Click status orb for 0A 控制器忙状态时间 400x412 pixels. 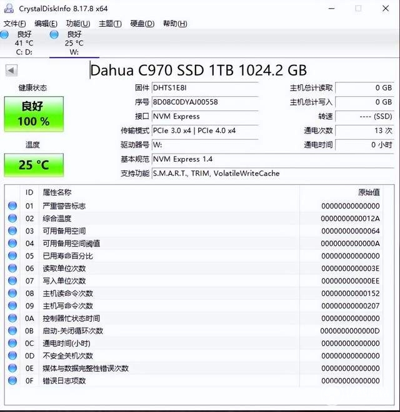12,318
